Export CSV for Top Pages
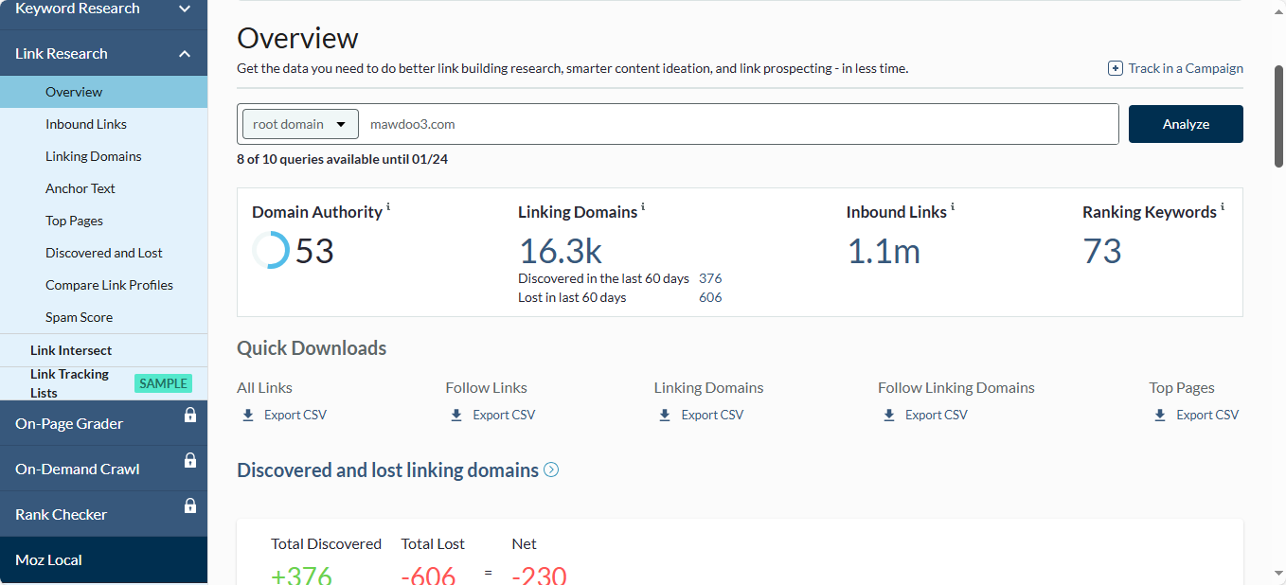The image size is (1286, 585). [1207, 415]
